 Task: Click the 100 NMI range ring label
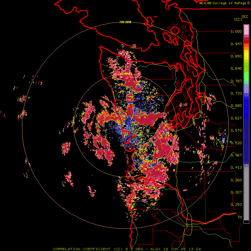125,22
